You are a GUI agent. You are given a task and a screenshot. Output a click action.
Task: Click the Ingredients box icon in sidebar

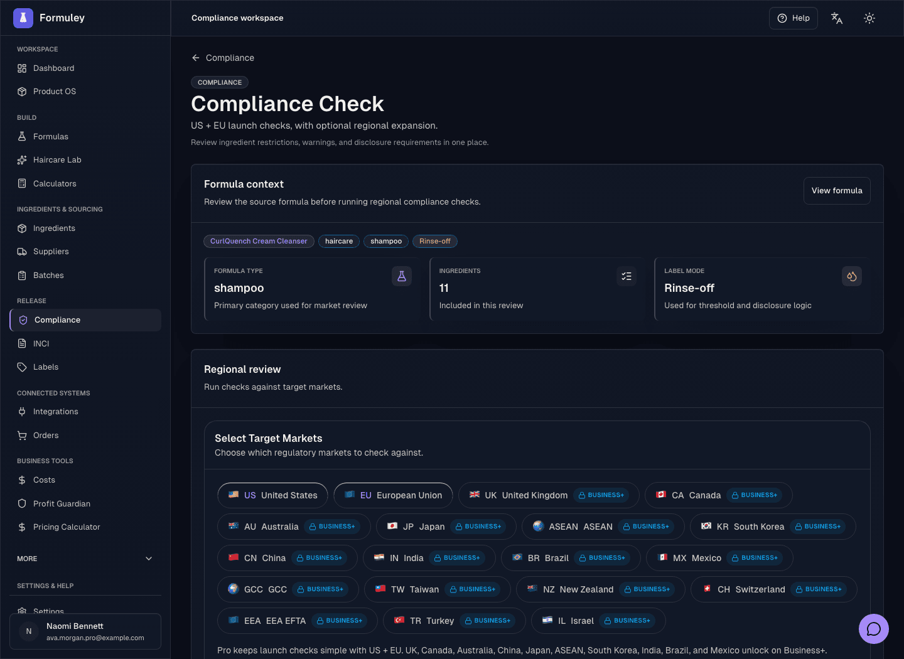point(22,228)
